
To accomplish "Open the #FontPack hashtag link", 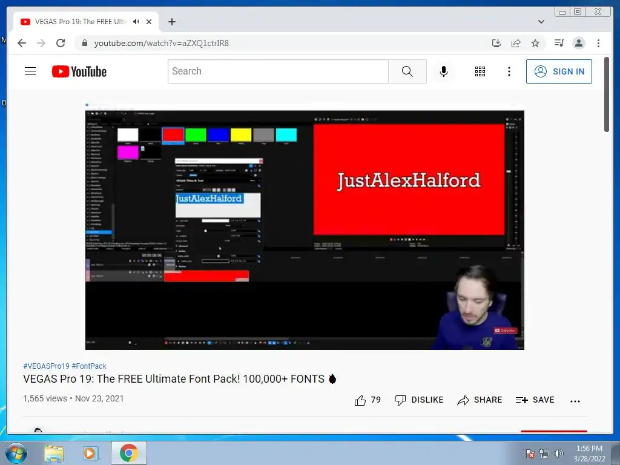I will (x=89, y=366).
